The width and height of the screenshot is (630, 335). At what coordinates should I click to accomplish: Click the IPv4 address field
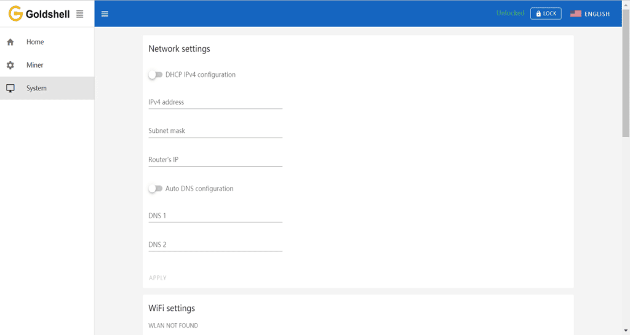point(215,102)
